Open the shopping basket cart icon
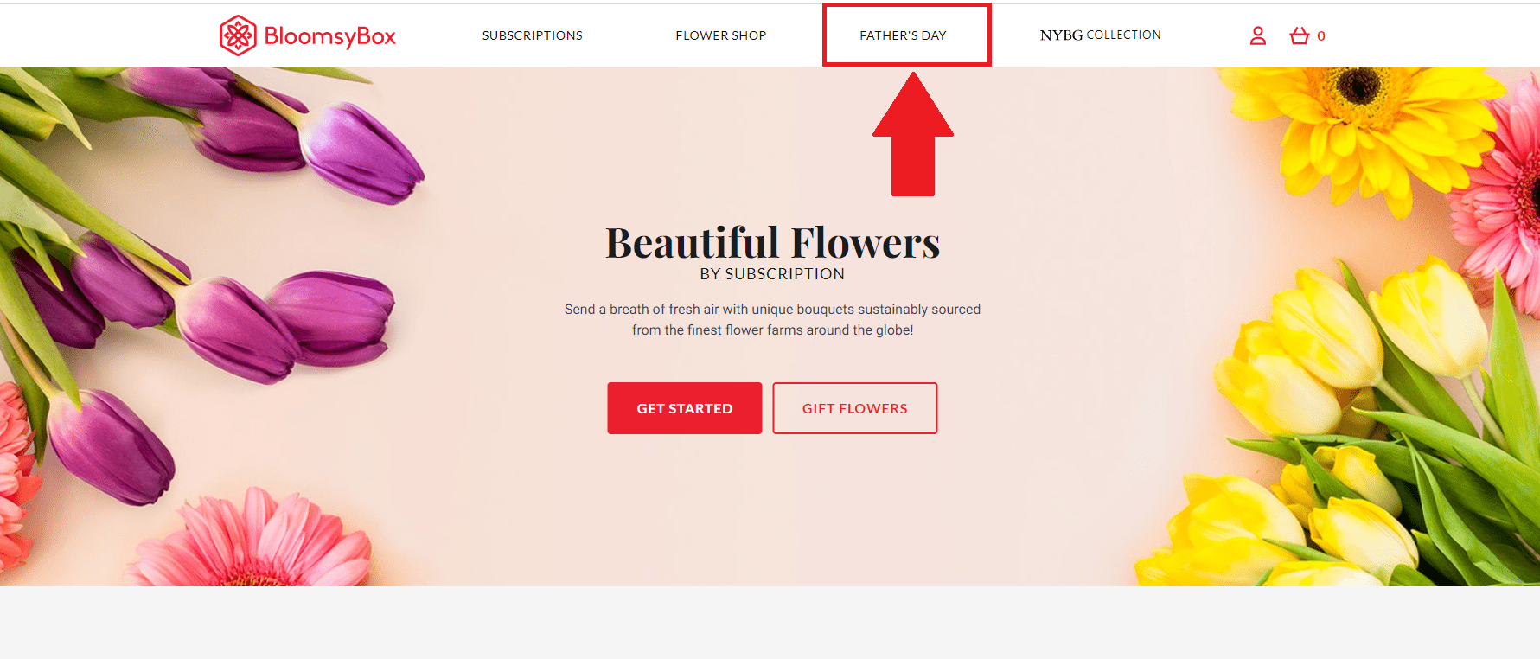The image size is (1540, 659). [1299, 35]
